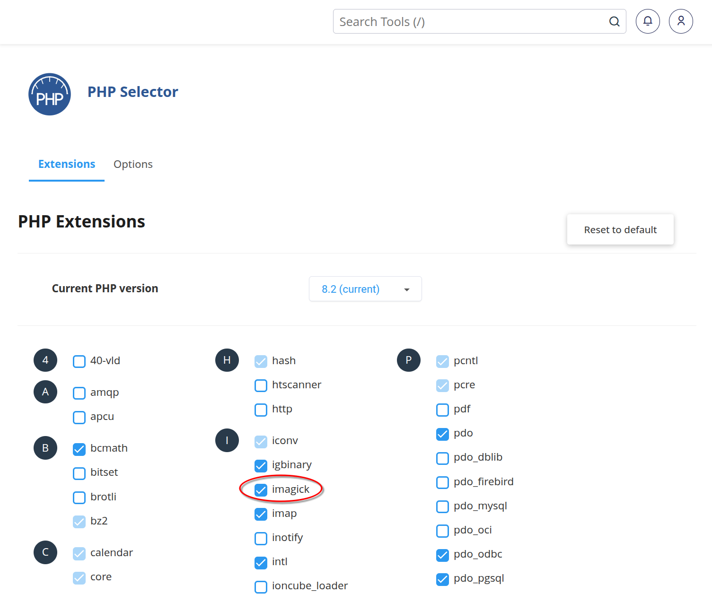
Task: Enable the ioncube_loader extension
Action: coord(261,586)
